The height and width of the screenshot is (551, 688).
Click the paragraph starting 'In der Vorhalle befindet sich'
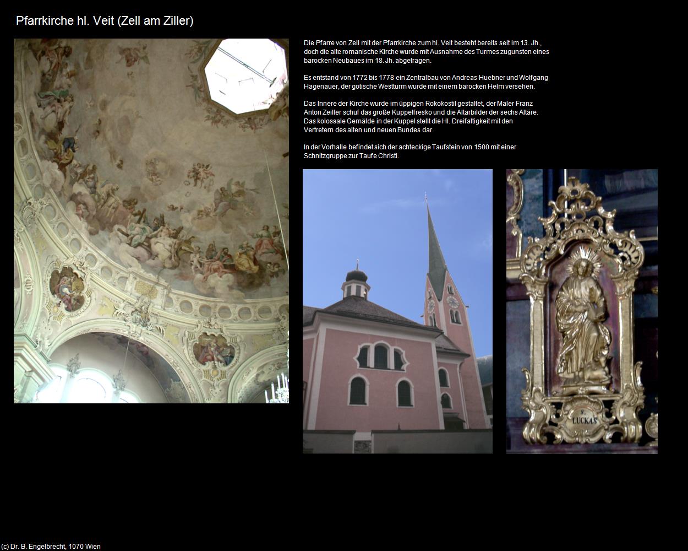point(410,152)
